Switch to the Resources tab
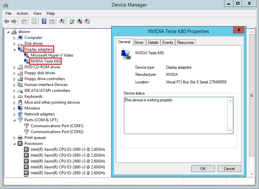Screen dimensions: 259x189 pos(185,43)
